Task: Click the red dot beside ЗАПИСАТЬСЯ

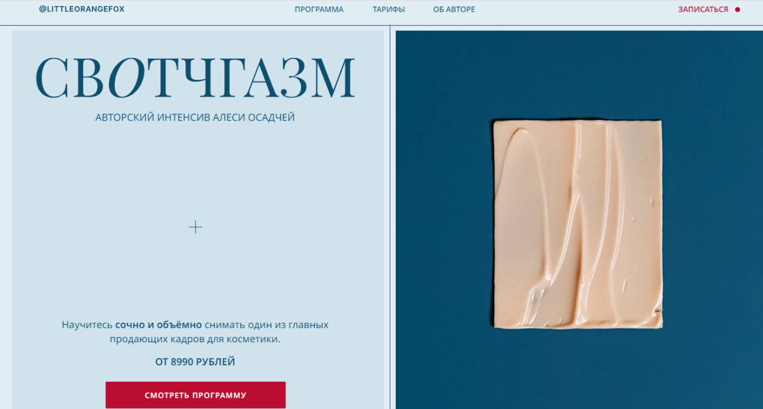Action: [737, 10]
